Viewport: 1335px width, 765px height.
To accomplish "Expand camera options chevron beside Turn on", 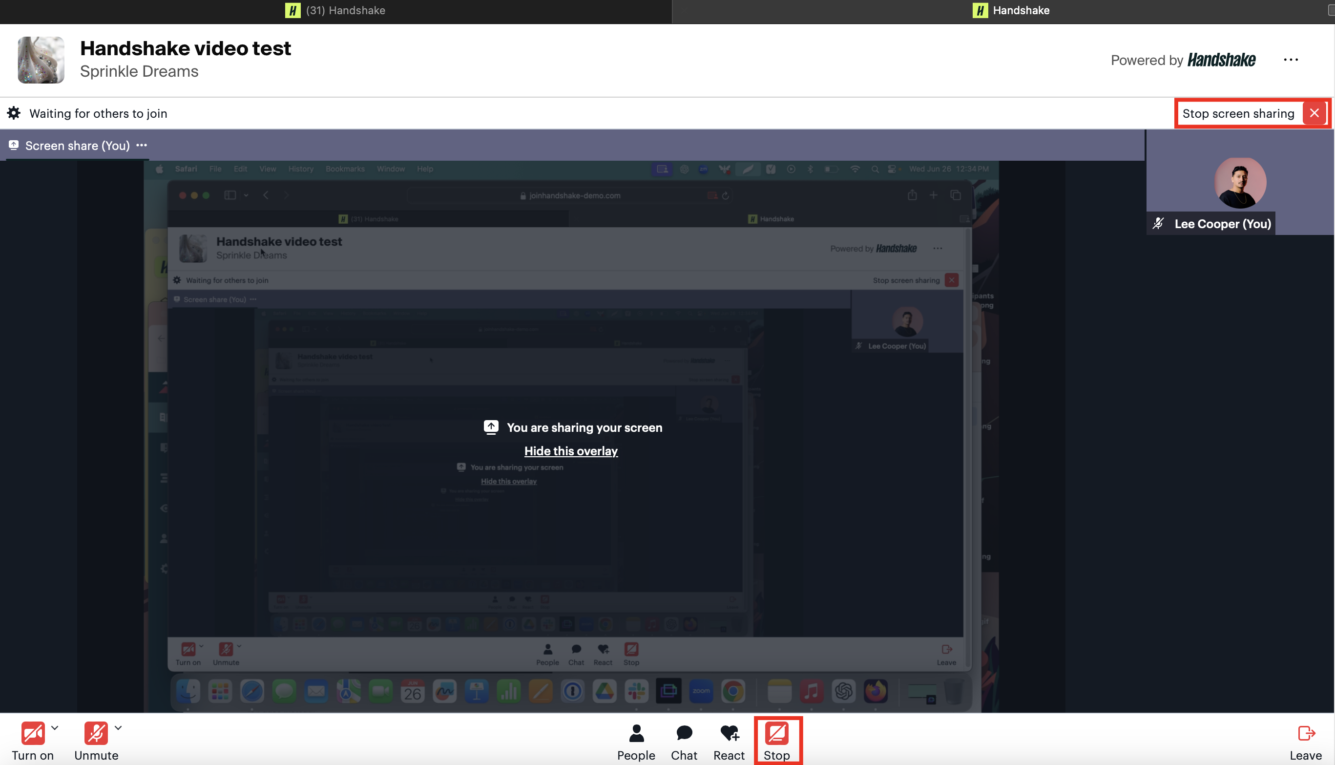I will pos(55,728).
